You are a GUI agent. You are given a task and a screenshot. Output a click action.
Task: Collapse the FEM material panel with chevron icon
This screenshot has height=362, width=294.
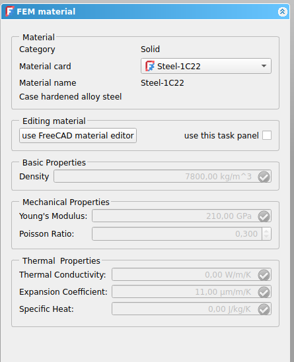coord(282,12)
